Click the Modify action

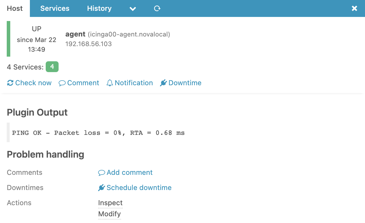pyautogui.click(x=110, y=214)
